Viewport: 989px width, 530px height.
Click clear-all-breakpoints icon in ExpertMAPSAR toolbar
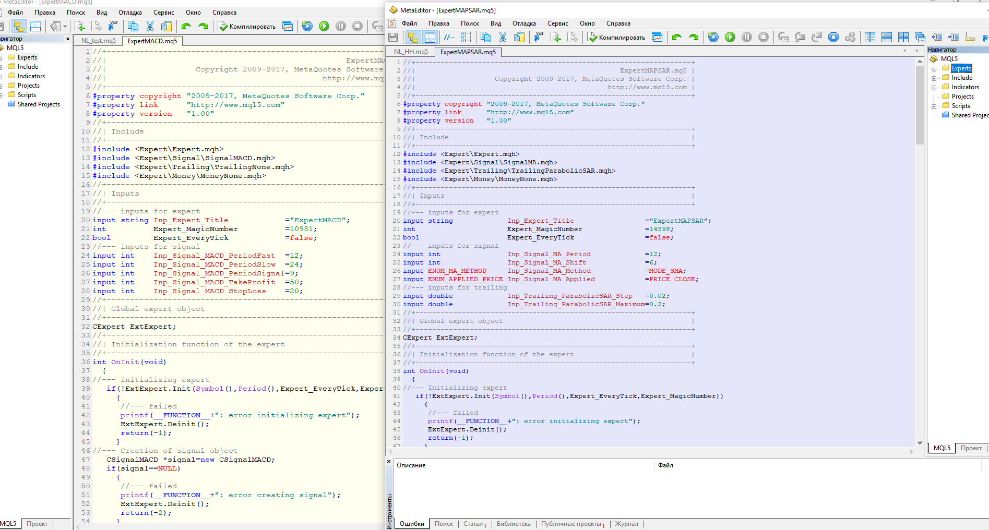pos(850,37)
